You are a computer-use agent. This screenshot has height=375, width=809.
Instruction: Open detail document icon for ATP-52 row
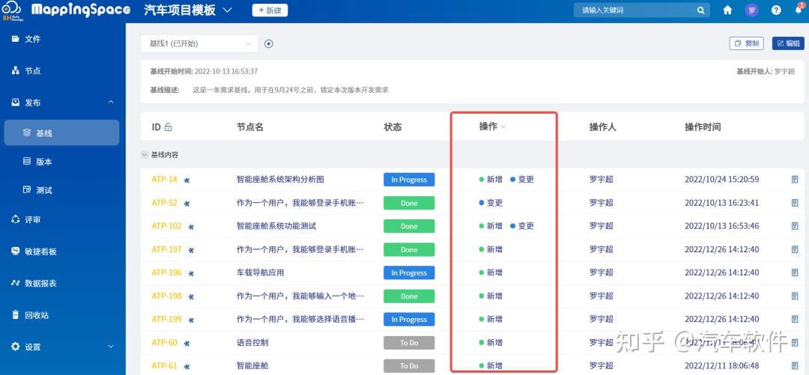tap(795, 203)
